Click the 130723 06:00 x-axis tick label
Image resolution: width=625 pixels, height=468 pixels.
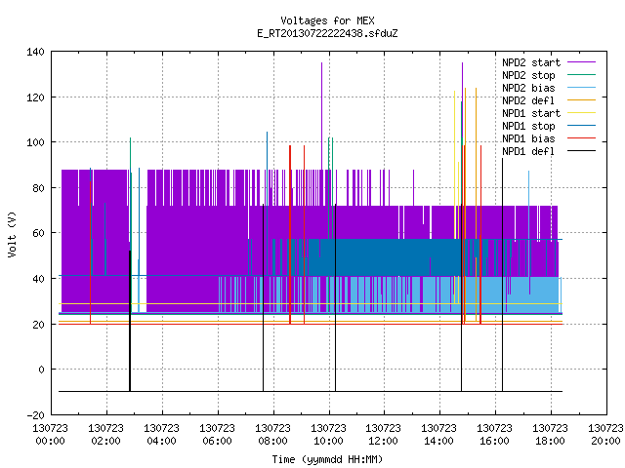pyautogui.click(x=217, y=435)
